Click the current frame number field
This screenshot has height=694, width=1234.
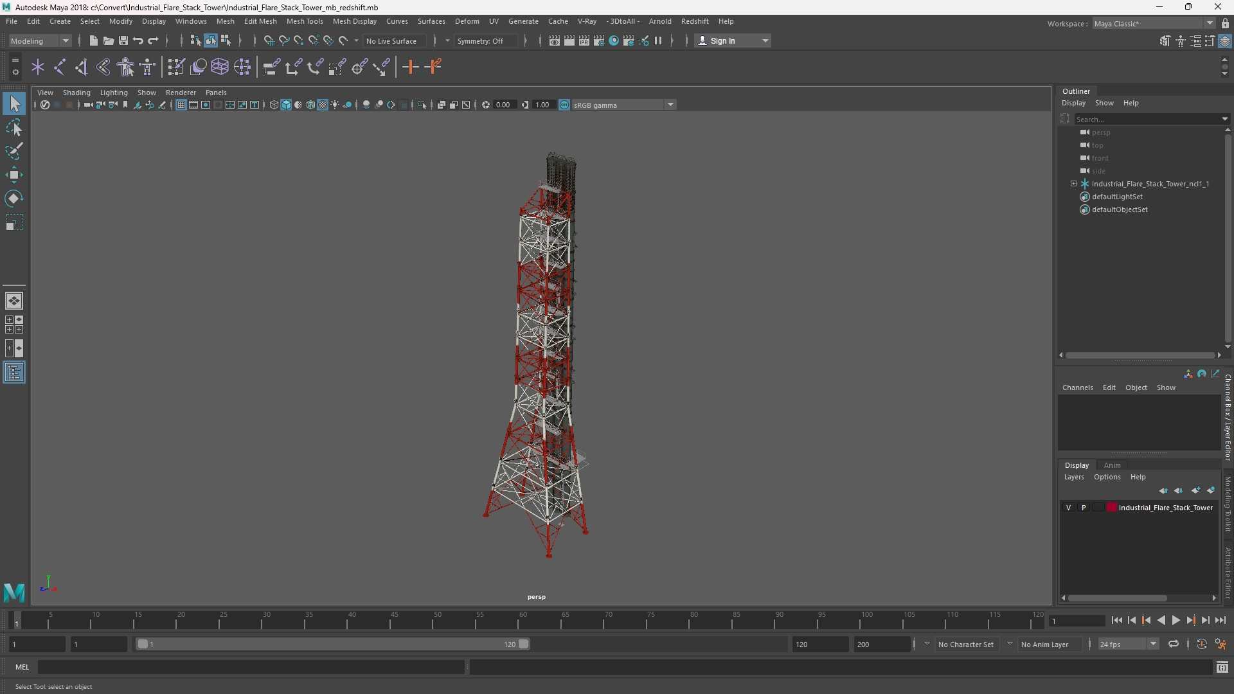(x=1077, y=621)
